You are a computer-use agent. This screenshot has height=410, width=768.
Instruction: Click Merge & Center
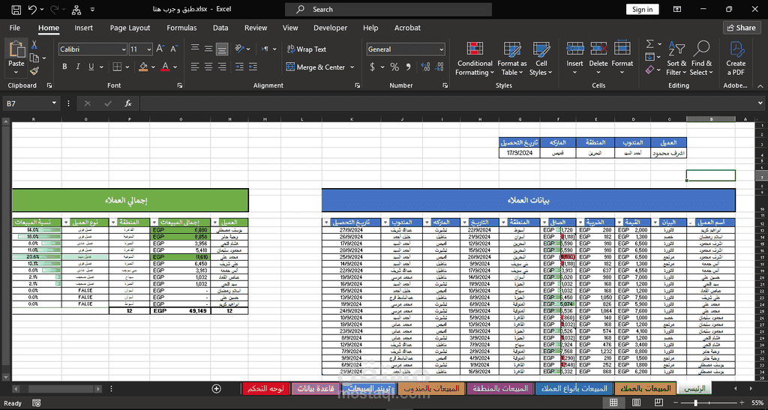316,67
